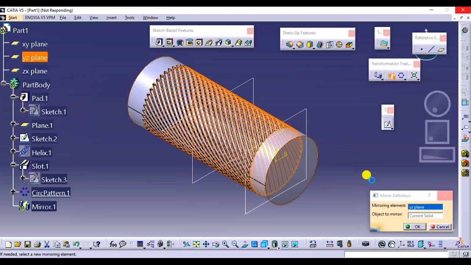Viewport: 471px width, 265px height.
Task: Cancel the Mirror Definition dialog
Action: pos(440,227)
